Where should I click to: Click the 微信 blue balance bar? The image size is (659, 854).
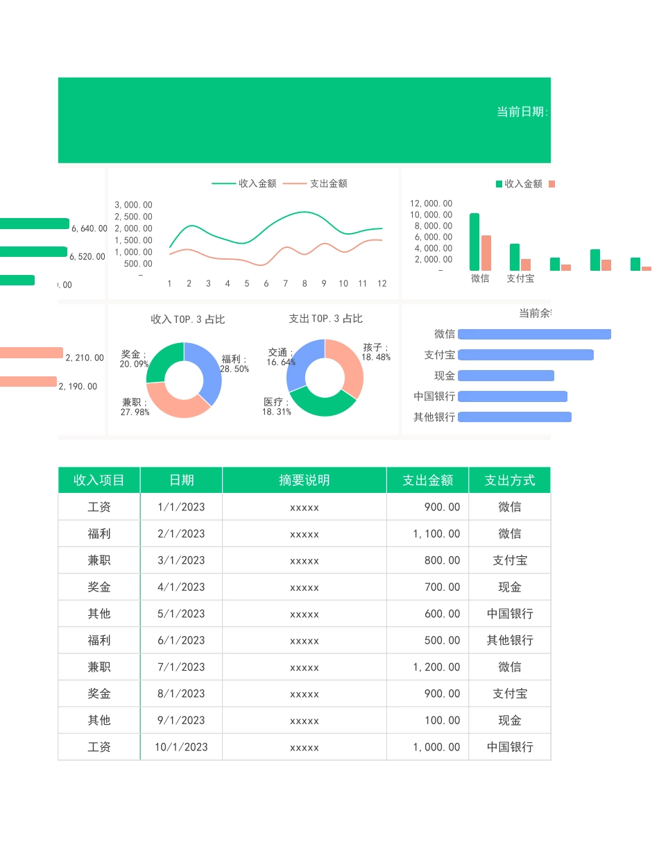coord(534,335)
